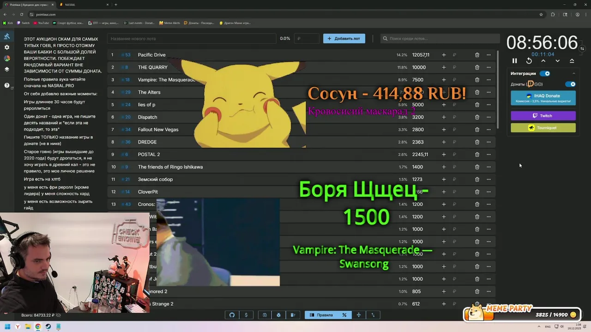
Task: Open more options for THE QUARRY
Action: [x=488, y=67]
